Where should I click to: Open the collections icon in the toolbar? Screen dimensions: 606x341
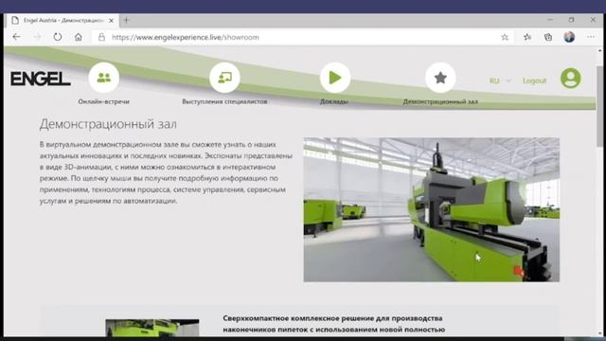[x=548, y=37]
